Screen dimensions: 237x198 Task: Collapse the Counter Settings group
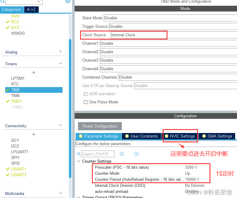point(79,161)
